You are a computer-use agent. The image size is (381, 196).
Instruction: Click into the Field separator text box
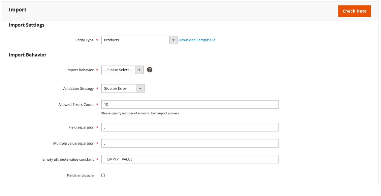[190, 127]
